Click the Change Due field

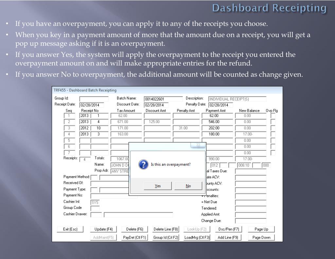tap(251, 221)
